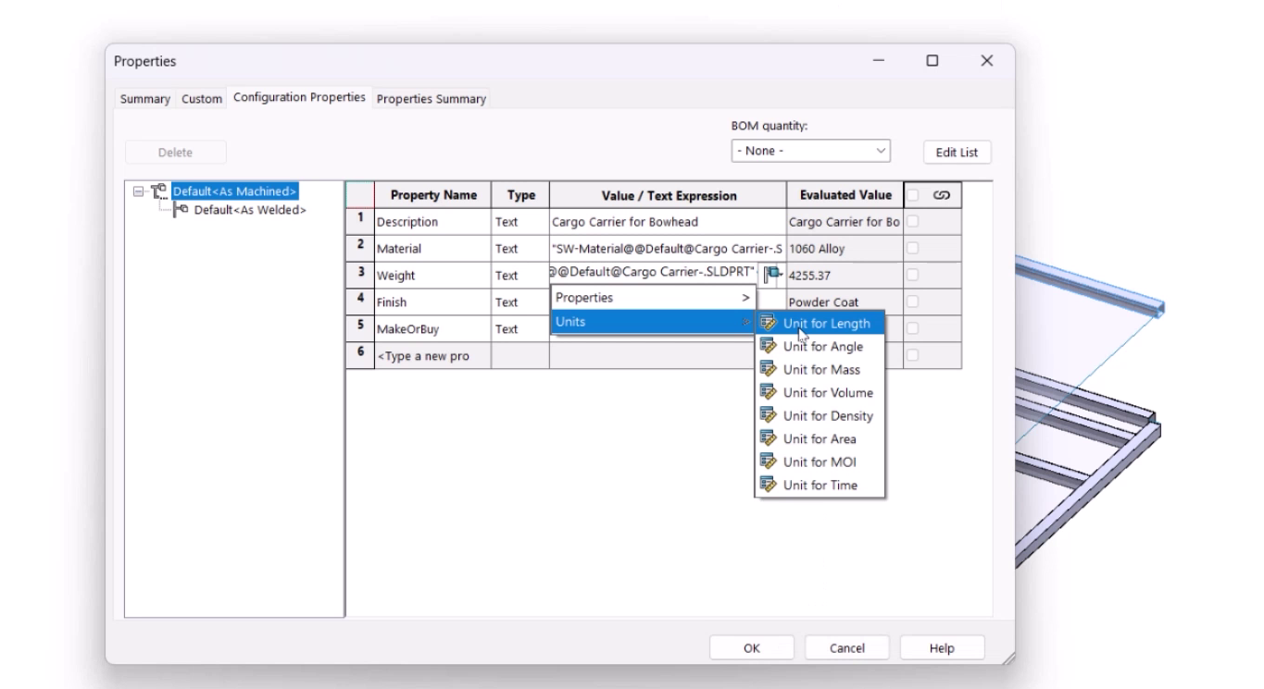The height and width of the screenshot is (689, 1264).
Task: Click the Unit for Length icon
Action: [x=768, y=323]
